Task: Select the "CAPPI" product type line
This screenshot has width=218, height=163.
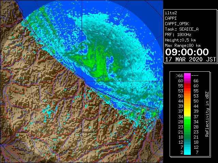Action: click(171, 18)
